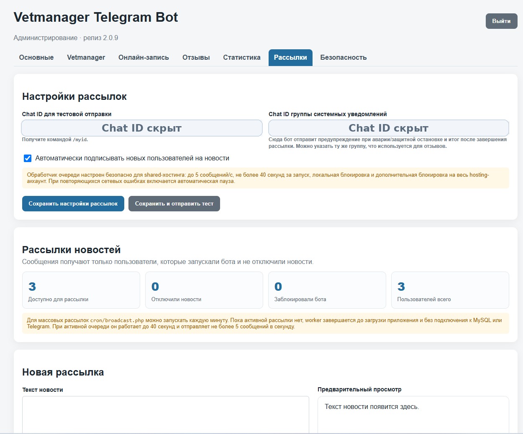The width and height of the screenshot is (523, 434).
Task: Select the Заблокировали бота stat card
Action: 327,290
